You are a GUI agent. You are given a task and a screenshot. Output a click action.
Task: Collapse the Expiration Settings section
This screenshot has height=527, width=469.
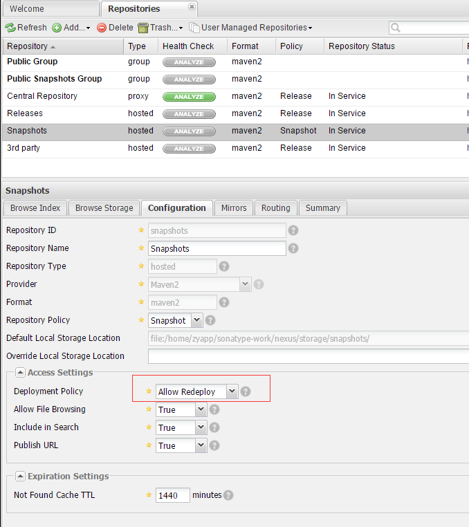pos(20,477)
